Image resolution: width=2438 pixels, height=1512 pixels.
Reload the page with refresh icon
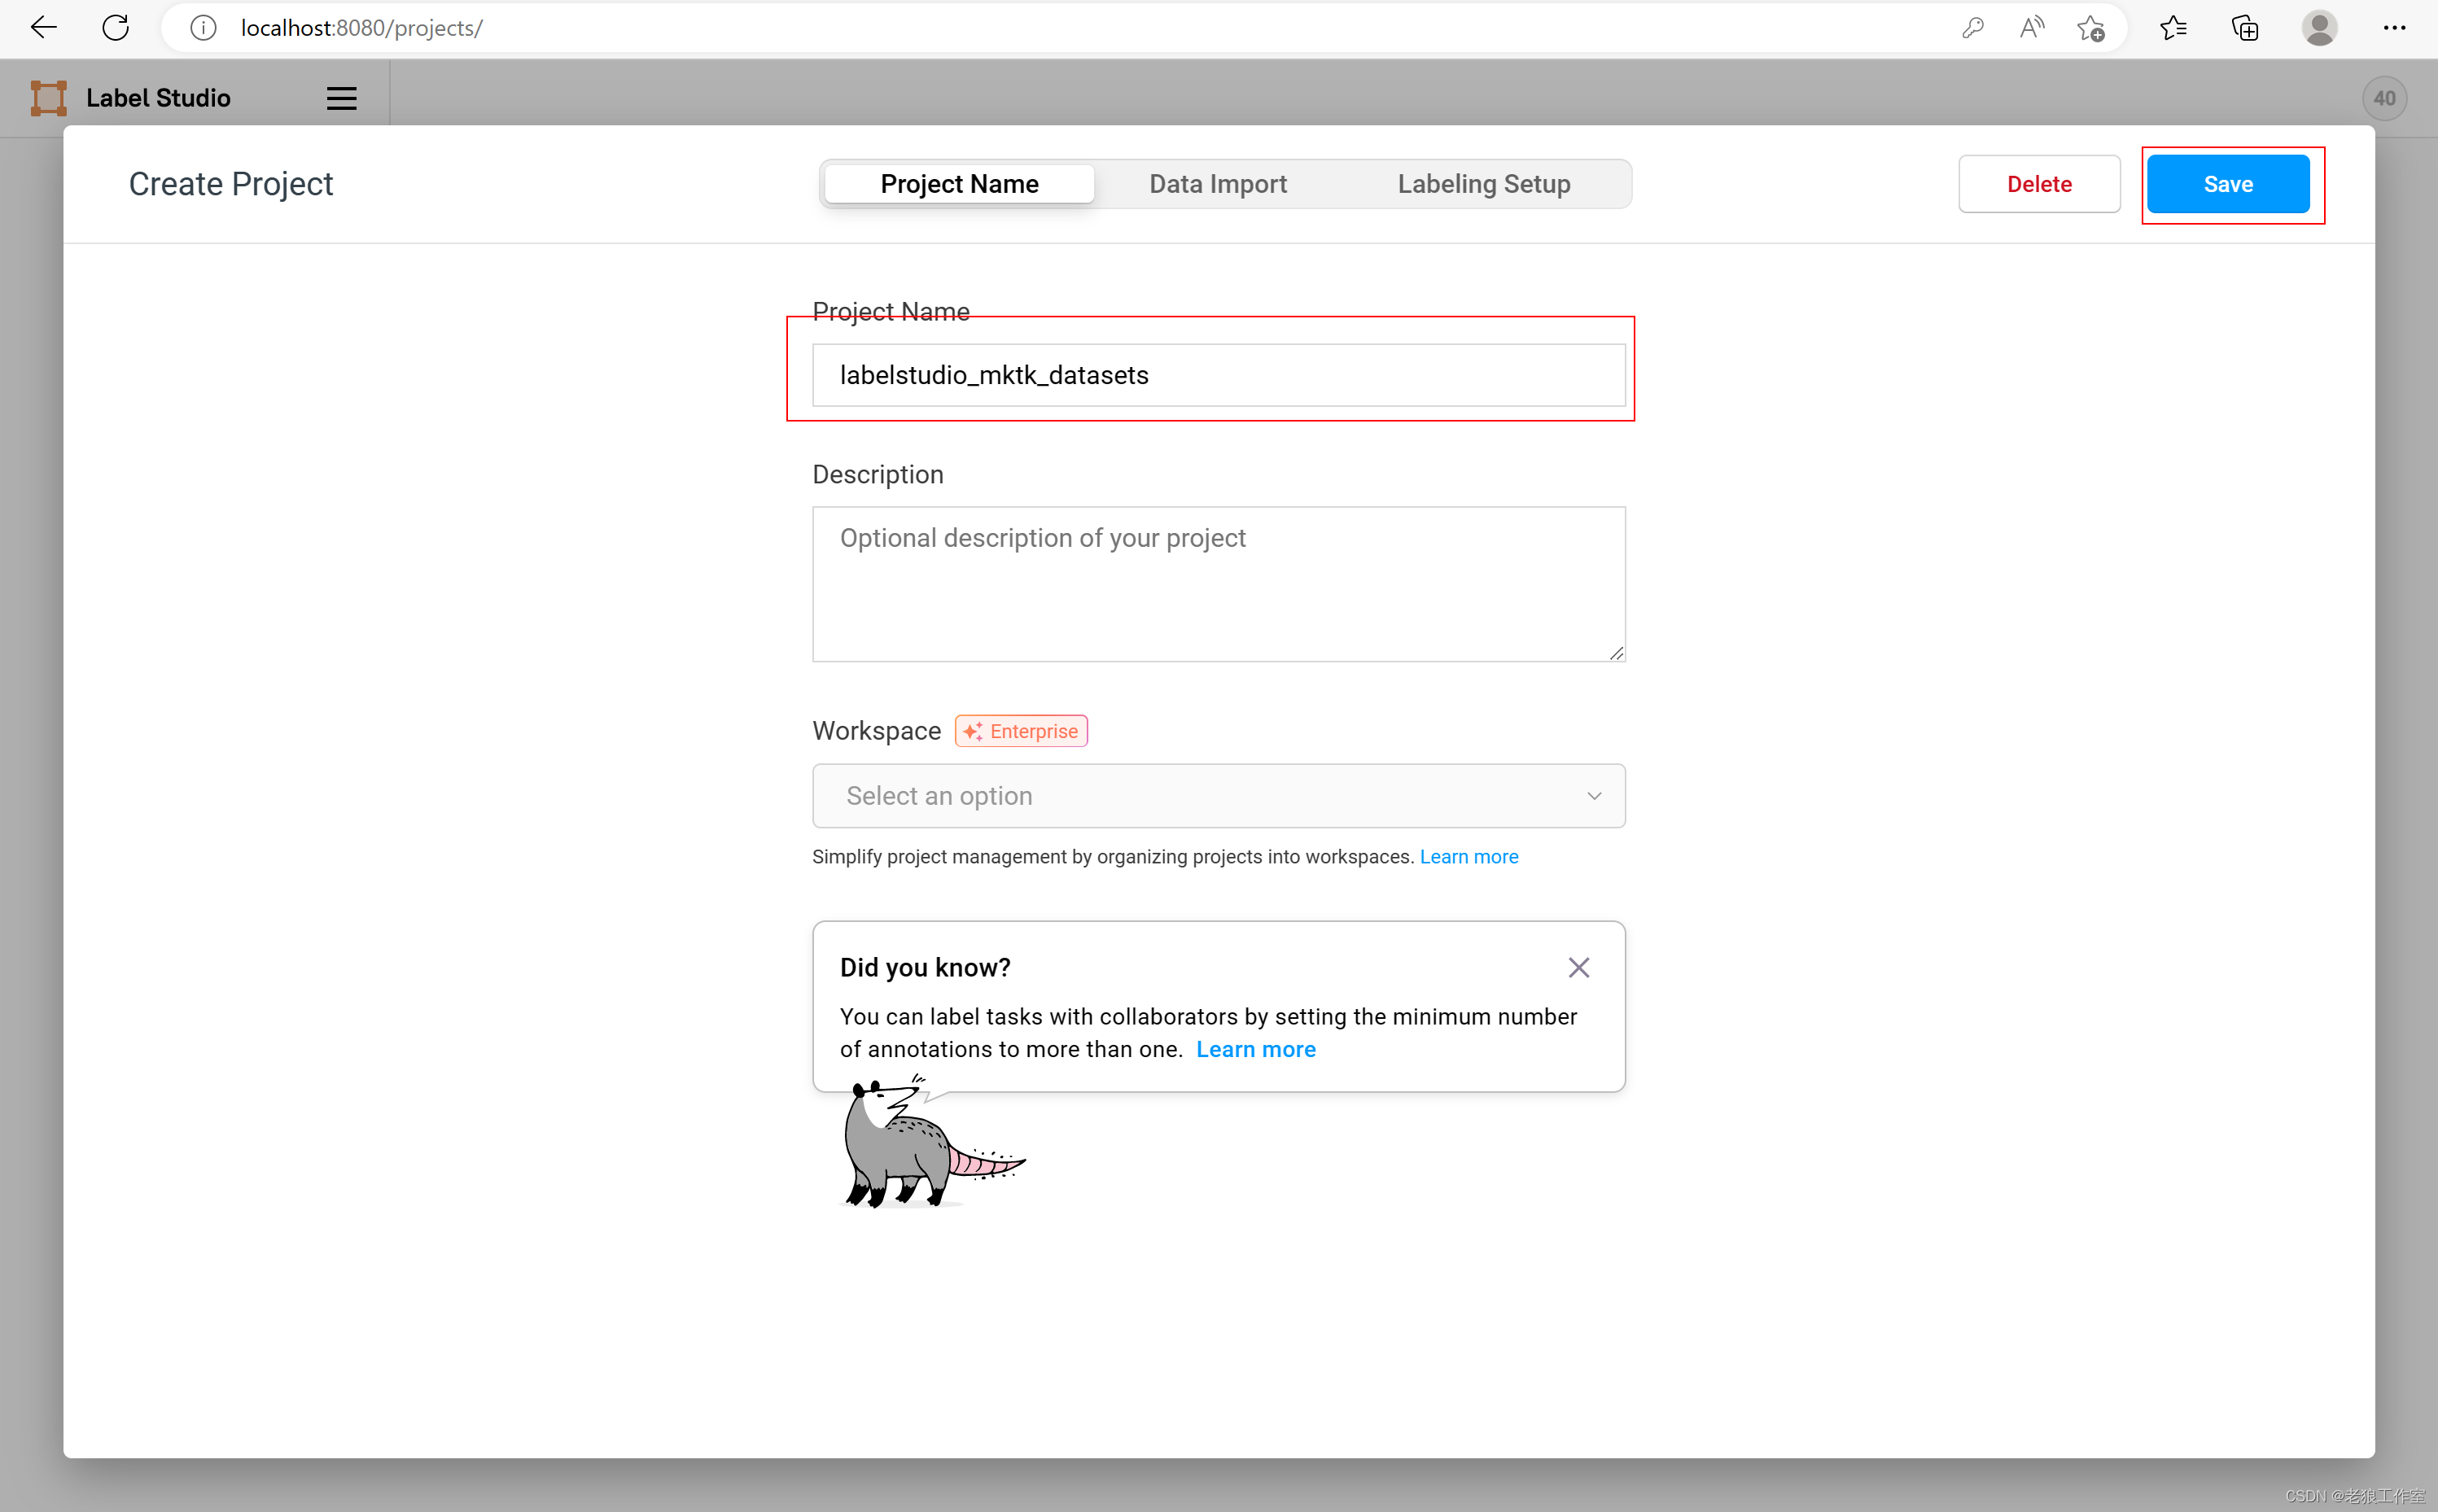click(116, 28)
